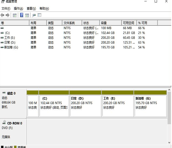Click the forward arrow toolbar icon
172x148 pixels.
pos(7,15)
